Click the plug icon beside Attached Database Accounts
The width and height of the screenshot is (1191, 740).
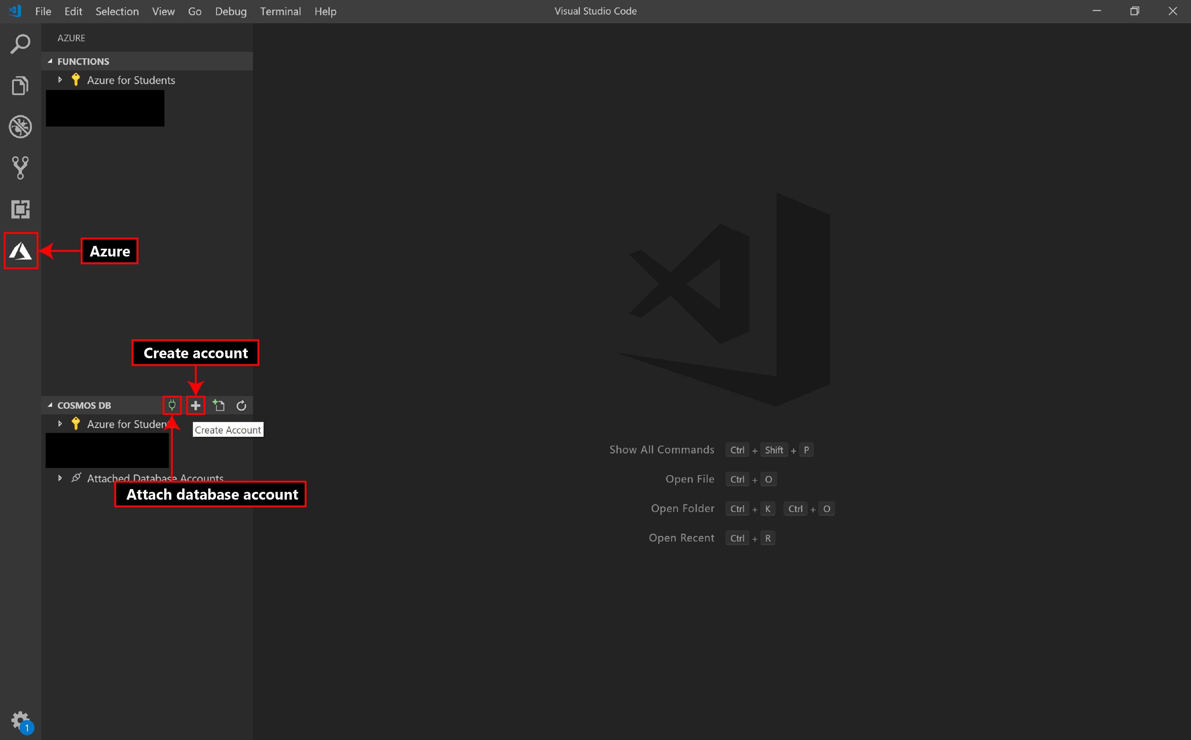pyautogui.click(x=76, y=478)
